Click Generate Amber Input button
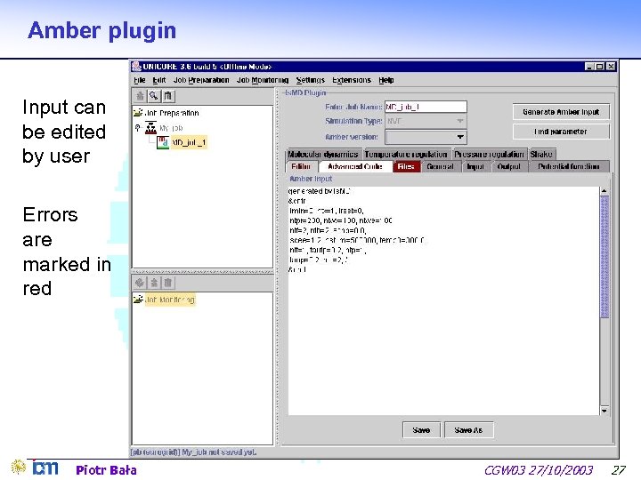Screen dimensions: 641x480 [x=561, y=112]
